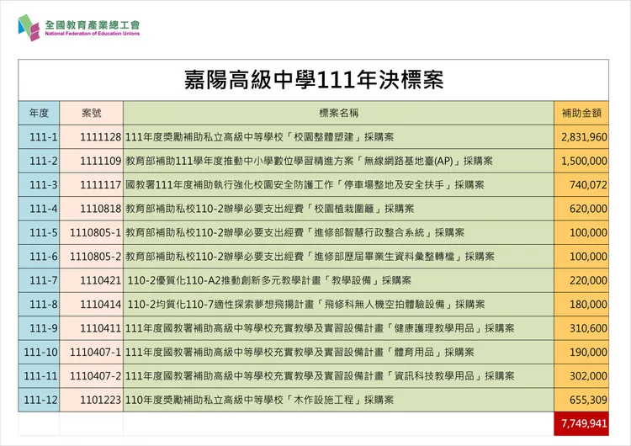Click the red total 7,749,941

(581, 424)
